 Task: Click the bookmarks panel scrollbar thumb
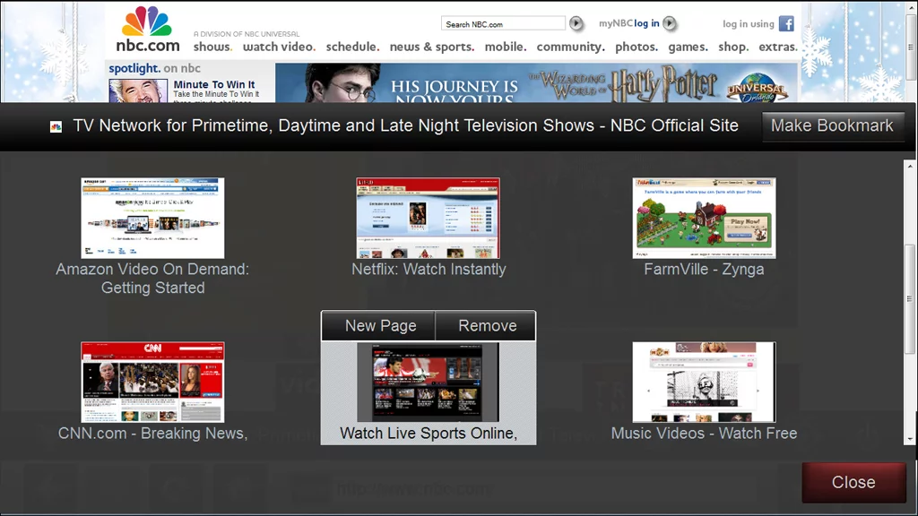pyautogui.click(x=909, y=299)
